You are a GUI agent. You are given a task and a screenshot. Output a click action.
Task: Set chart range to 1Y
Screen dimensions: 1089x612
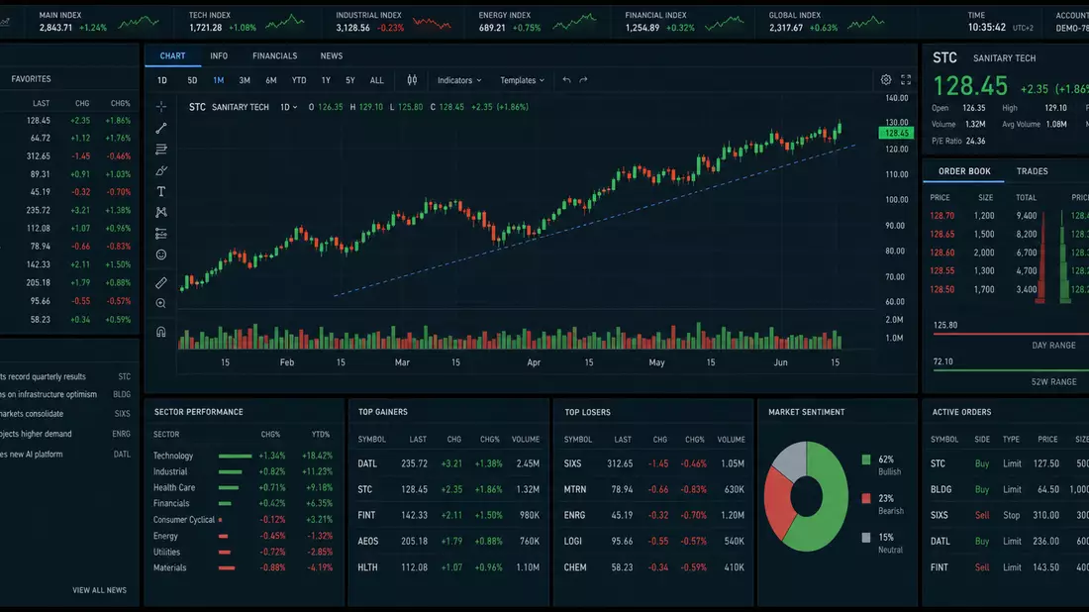[x=326, y=80]
